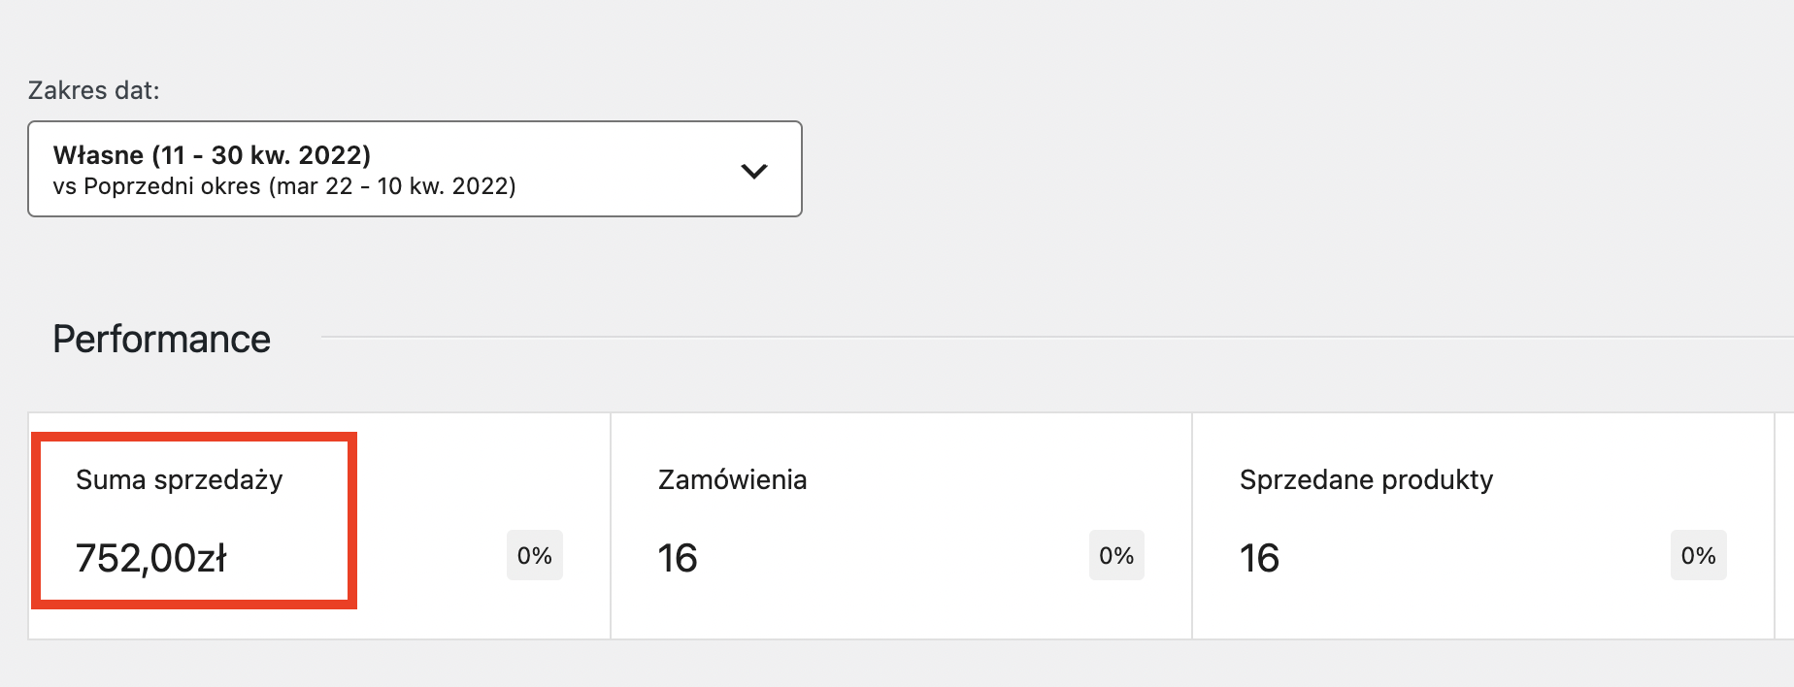1794x687 pixels.
Task: Click the value 16 under Sprzedane produkty
Action: [1259, 558]
